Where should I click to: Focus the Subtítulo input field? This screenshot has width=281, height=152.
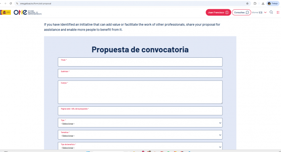click(x=140, y=73)
